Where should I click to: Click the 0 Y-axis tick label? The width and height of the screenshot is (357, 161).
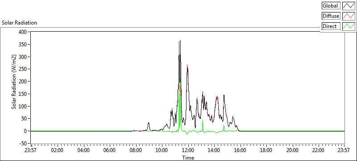click(x=25, y=131)
